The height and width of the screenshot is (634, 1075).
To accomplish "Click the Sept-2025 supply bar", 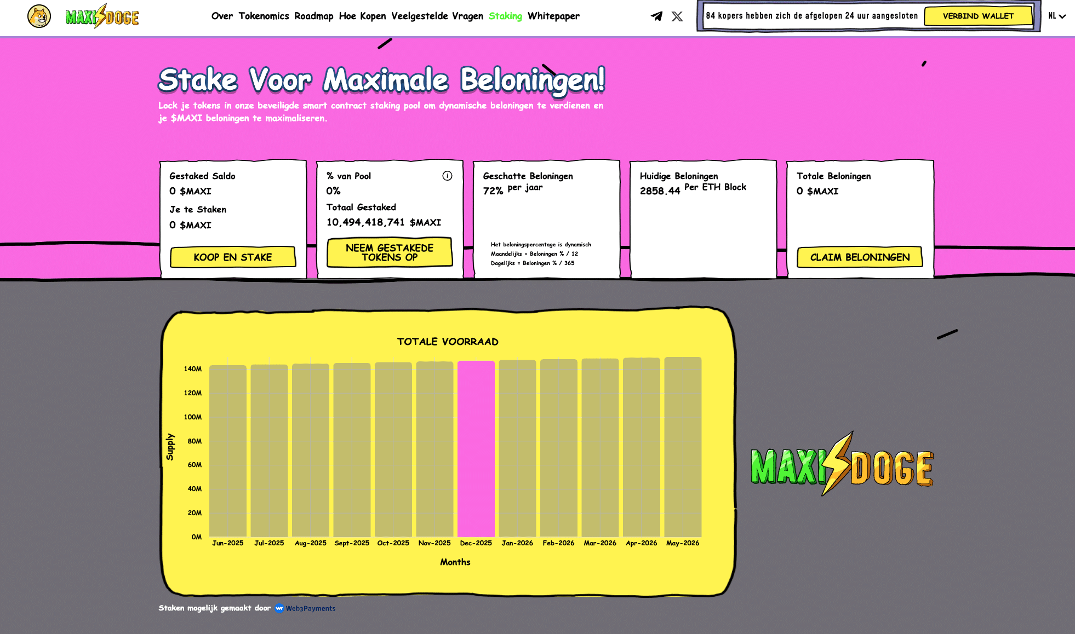I will point(352,450).
